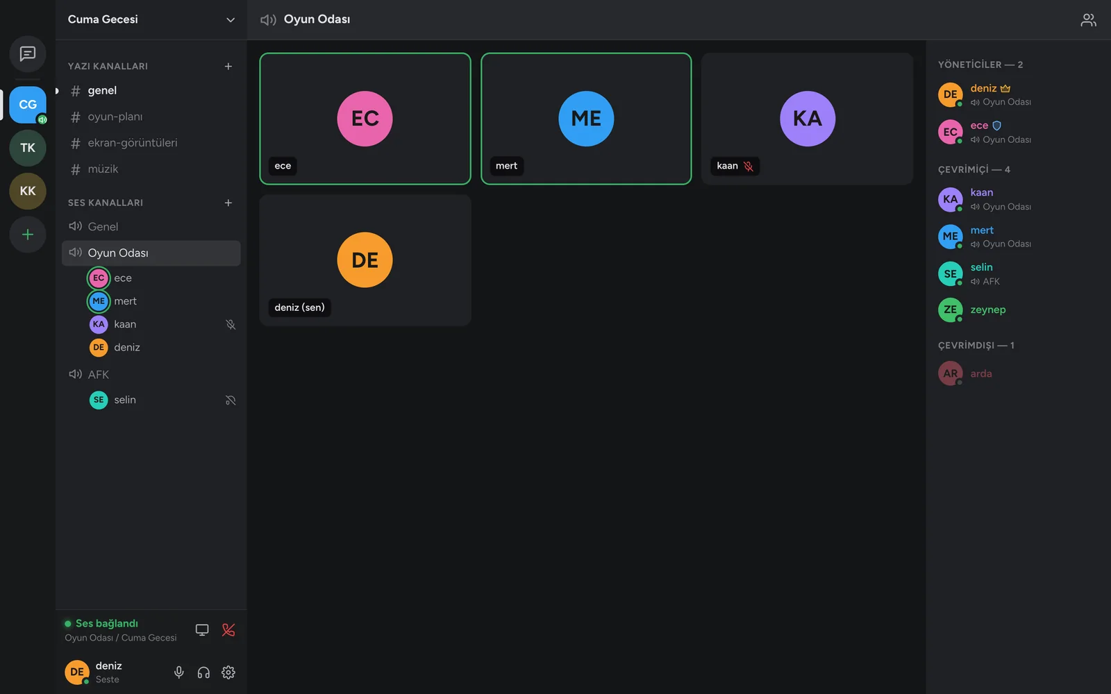
Task: Open the genel text channel
Action: pos(151,90)
